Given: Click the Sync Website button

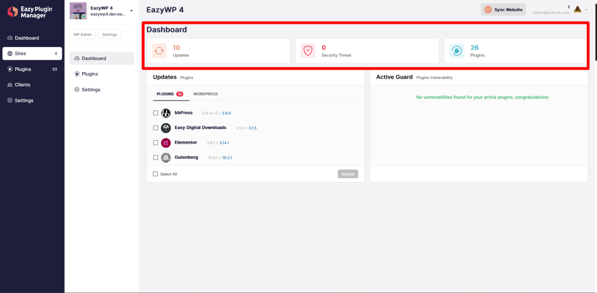Looking at the screenshot, I should tap(503, 10).
